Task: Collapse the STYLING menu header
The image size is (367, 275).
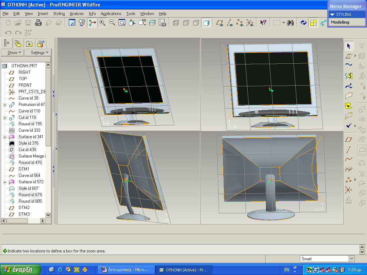Action: 347,14
